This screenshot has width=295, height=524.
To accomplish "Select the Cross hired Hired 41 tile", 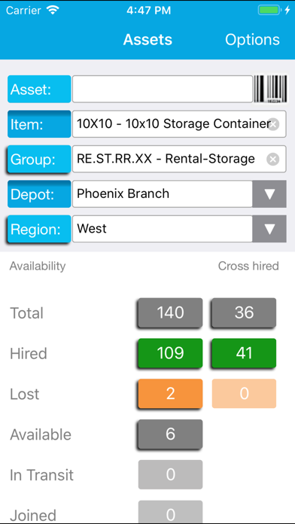I will click(x=245, y=353).
